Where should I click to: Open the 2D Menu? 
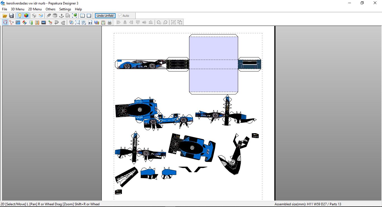(x=35, y=9)
